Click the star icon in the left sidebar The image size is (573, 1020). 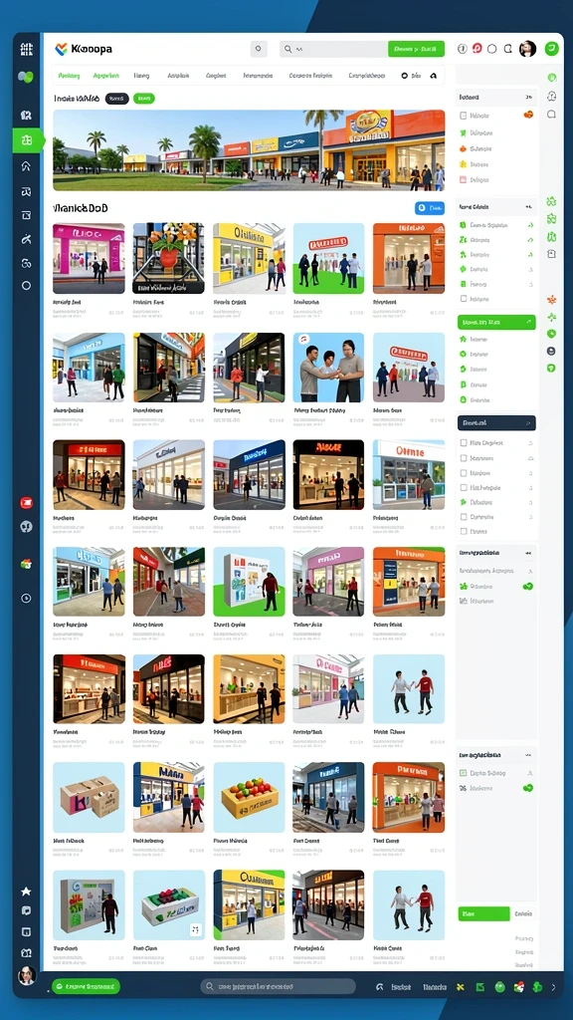pyautogui.click(x=26, y=892)
